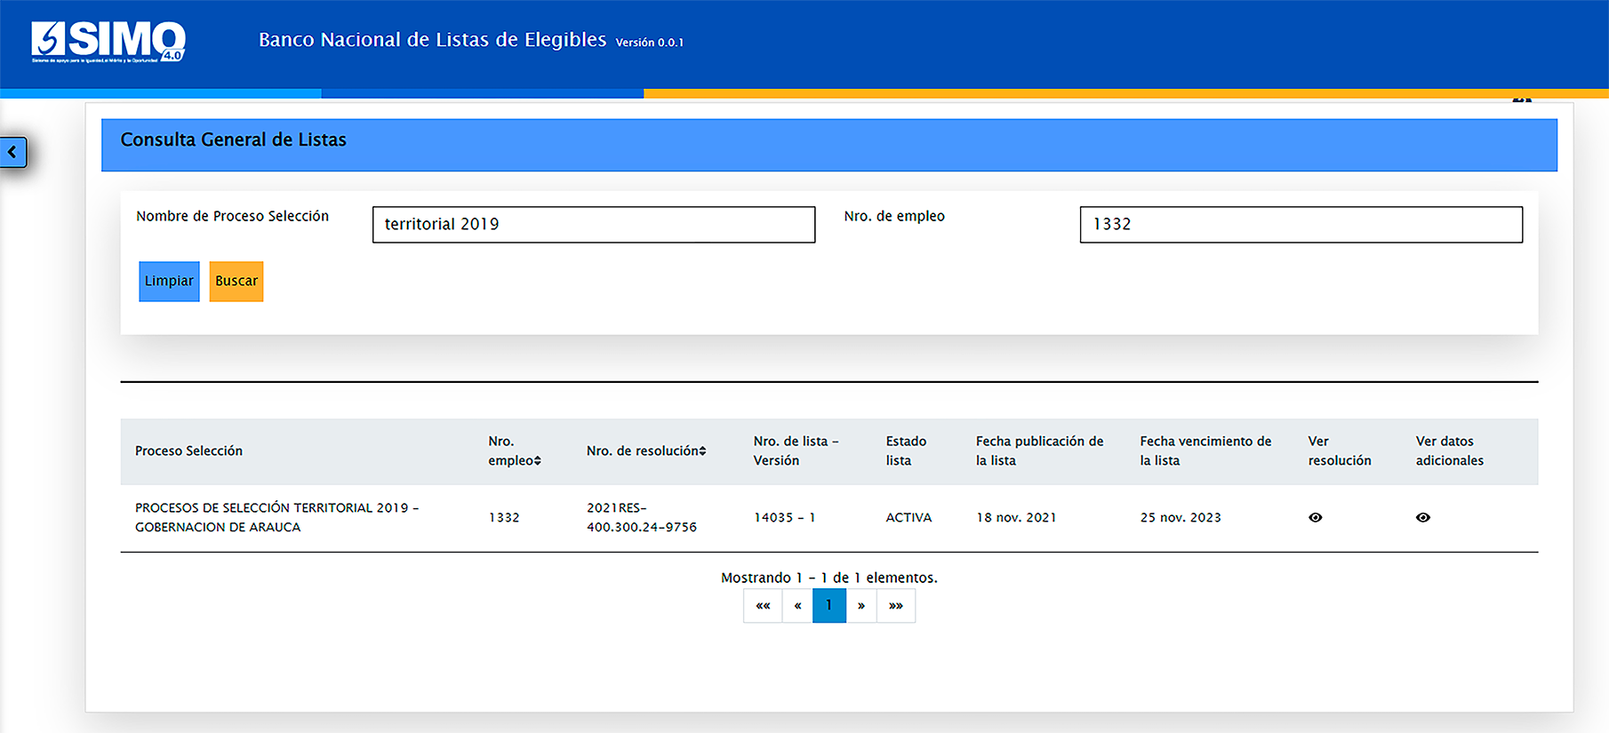Focus the Nombre de Proceso Selección field
Viewport: 1609px width, 733px height.
pyautogui.click(x=594, y=224)
